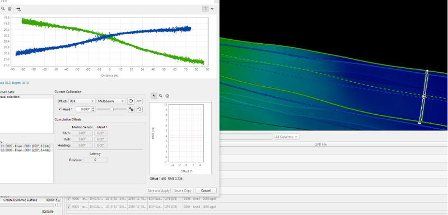Click the Latency Position field
The height and width of the screenshot is (215, 448).
(x=95, y=160)
